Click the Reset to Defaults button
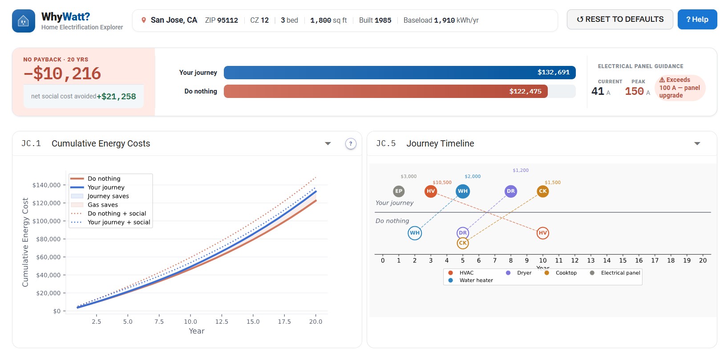Screen dimensions: 724x350 [x=620, y=20]
